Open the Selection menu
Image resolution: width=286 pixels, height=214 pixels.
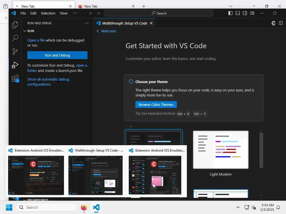[48, 13]
